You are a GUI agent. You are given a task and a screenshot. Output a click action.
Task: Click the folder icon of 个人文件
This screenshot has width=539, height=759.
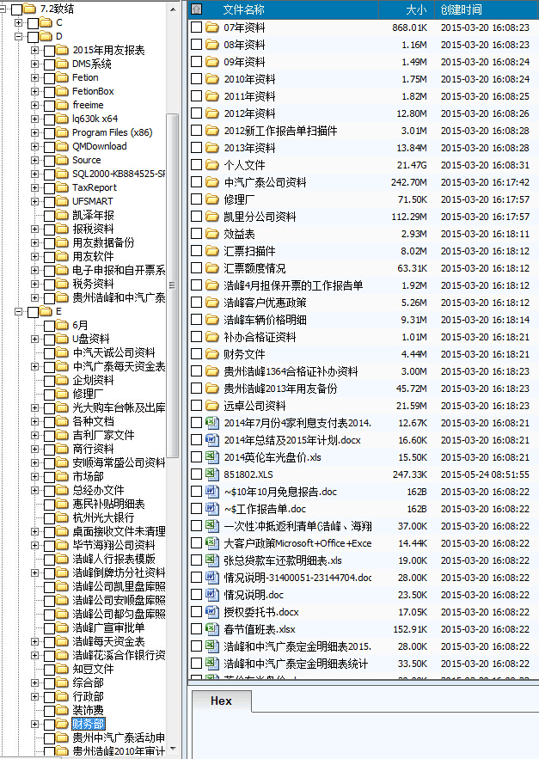point(212,164)
